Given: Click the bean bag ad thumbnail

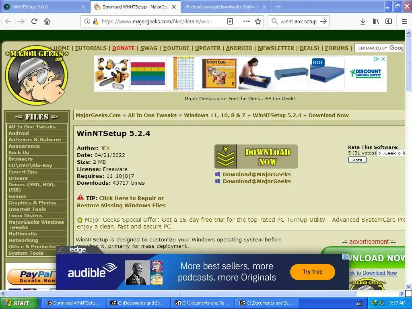Looking at the screenshot, I should tap(219, 74).
